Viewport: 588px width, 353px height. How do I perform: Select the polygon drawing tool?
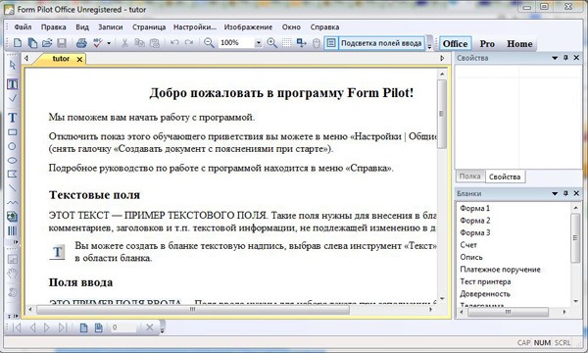coord(13,175)
